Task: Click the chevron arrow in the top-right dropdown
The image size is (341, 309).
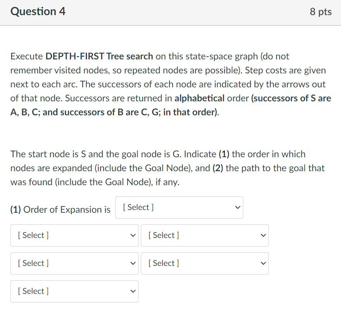Action: 263,235
